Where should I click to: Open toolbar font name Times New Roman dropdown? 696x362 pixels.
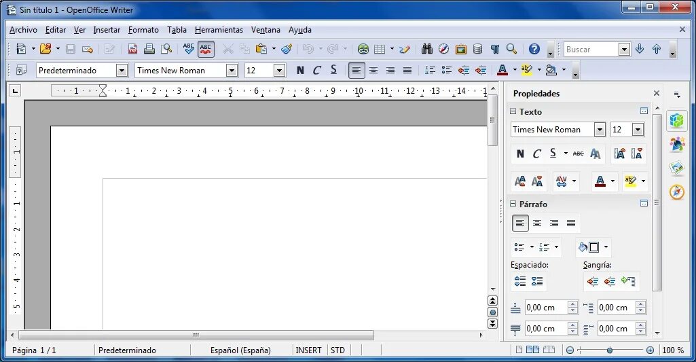pos(232,70)
